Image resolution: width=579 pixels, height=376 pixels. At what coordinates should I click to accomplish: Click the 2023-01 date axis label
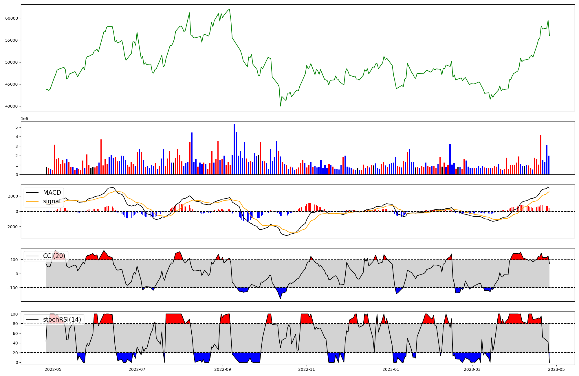(391, 369)
